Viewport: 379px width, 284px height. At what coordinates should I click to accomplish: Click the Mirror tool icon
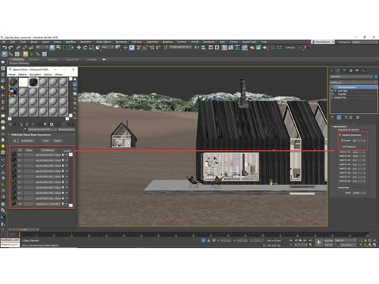(x=197, y=48)
